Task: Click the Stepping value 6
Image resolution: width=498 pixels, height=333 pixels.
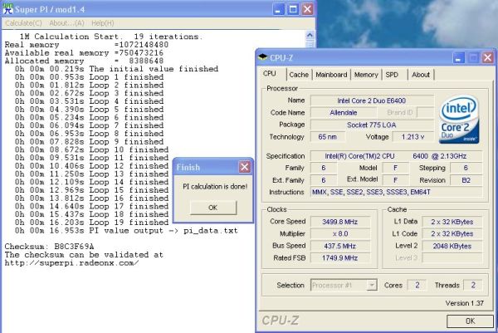Action: click(x=466, y=168)
